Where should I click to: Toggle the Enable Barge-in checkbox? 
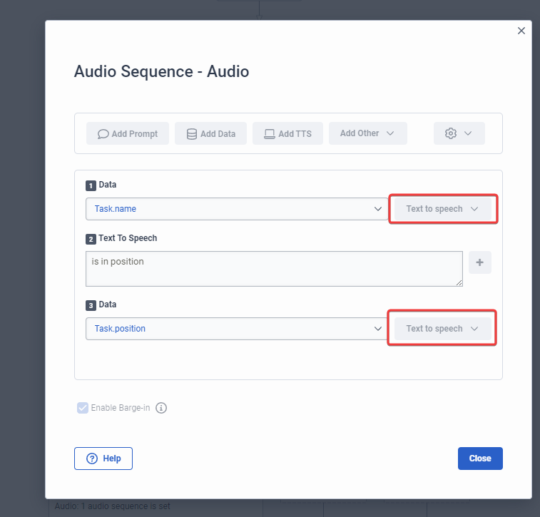pyautogui.click(x=82, y=409)
